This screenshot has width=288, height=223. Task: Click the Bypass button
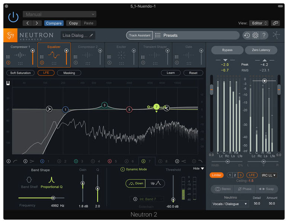point(227,50)
